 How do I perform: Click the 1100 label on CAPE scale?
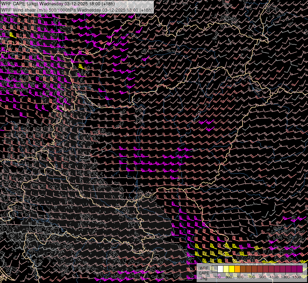point(274,277)
